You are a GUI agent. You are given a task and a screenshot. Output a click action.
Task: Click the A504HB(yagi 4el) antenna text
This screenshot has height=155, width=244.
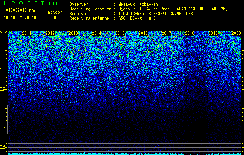pos(137,18)
